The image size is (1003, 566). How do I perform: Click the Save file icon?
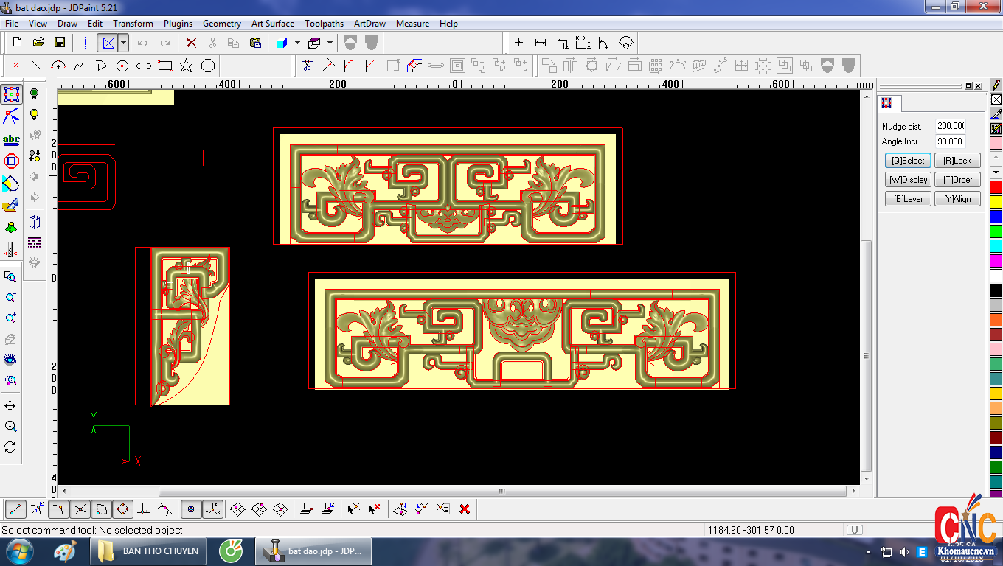coord(60,43)
